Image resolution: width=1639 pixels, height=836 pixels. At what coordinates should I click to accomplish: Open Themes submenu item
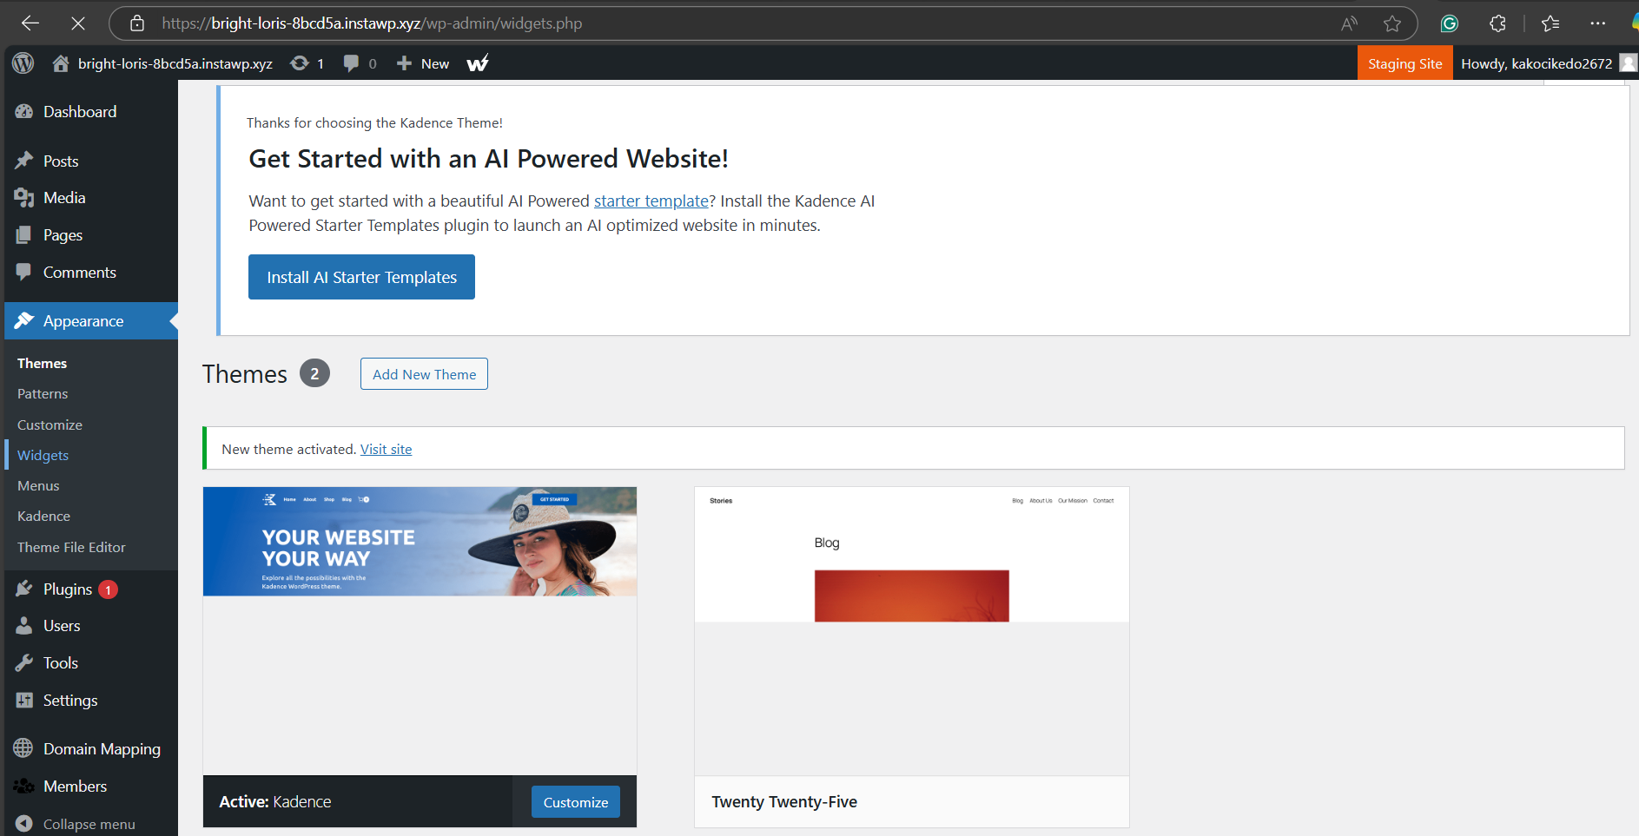click(x=42, y=363)
